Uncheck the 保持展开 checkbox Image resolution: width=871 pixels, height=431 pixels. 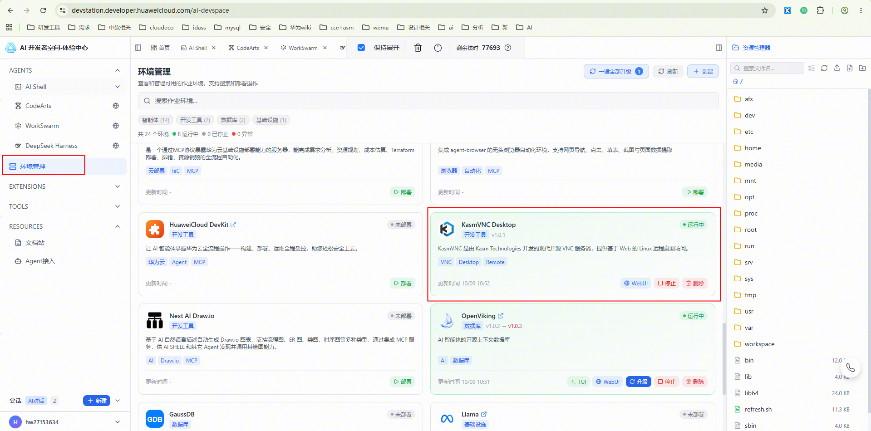361,48
